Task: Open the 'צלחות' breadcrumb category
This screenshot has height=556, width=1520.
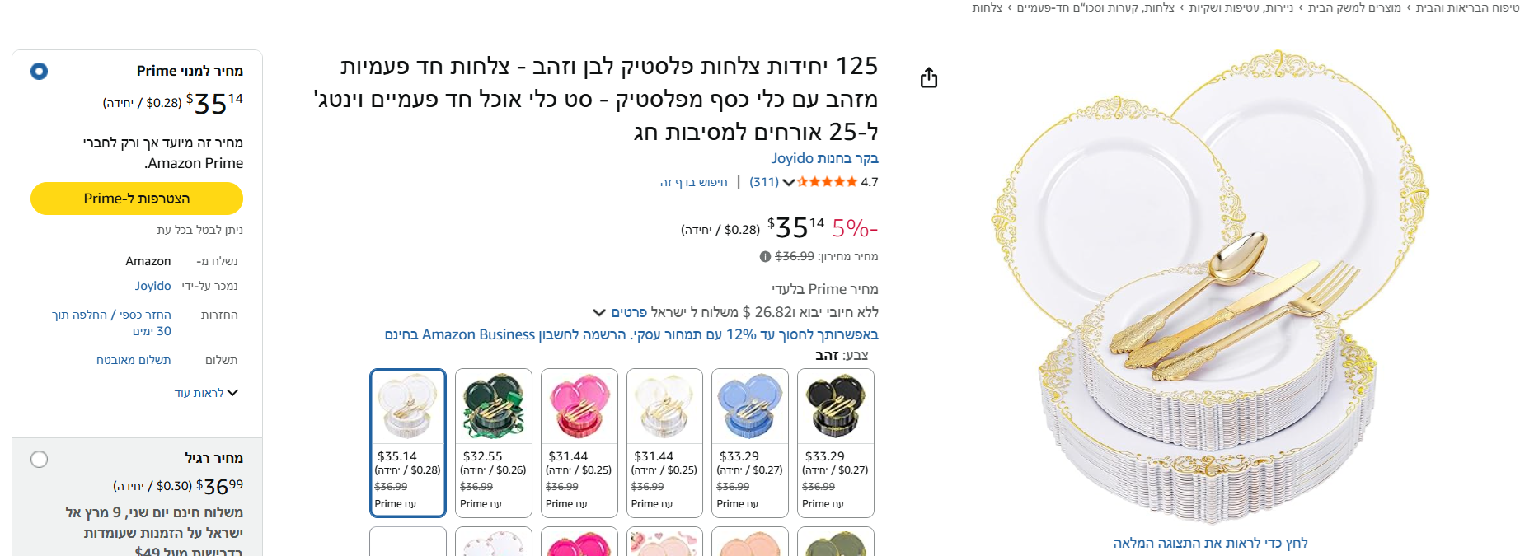Action: tap(987, 7)
